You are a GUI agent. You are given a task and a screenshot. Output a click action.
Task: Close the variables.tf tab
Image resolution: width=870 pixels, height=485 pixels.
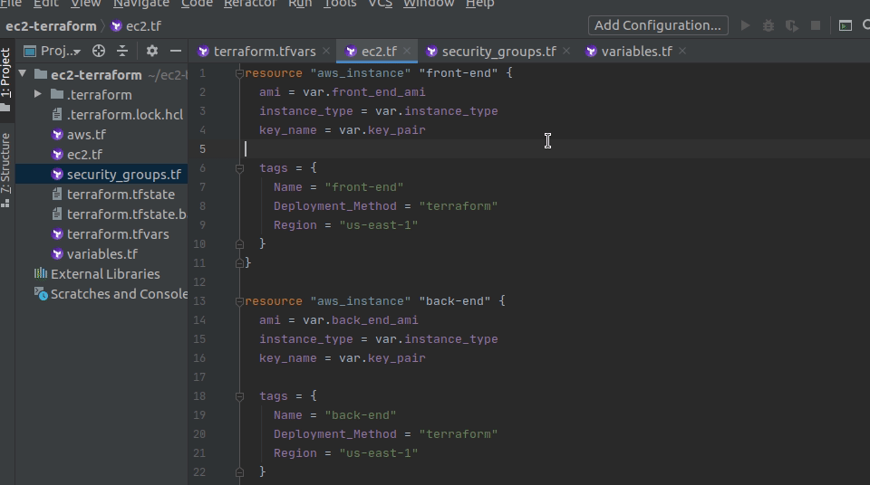click(682, 52)
